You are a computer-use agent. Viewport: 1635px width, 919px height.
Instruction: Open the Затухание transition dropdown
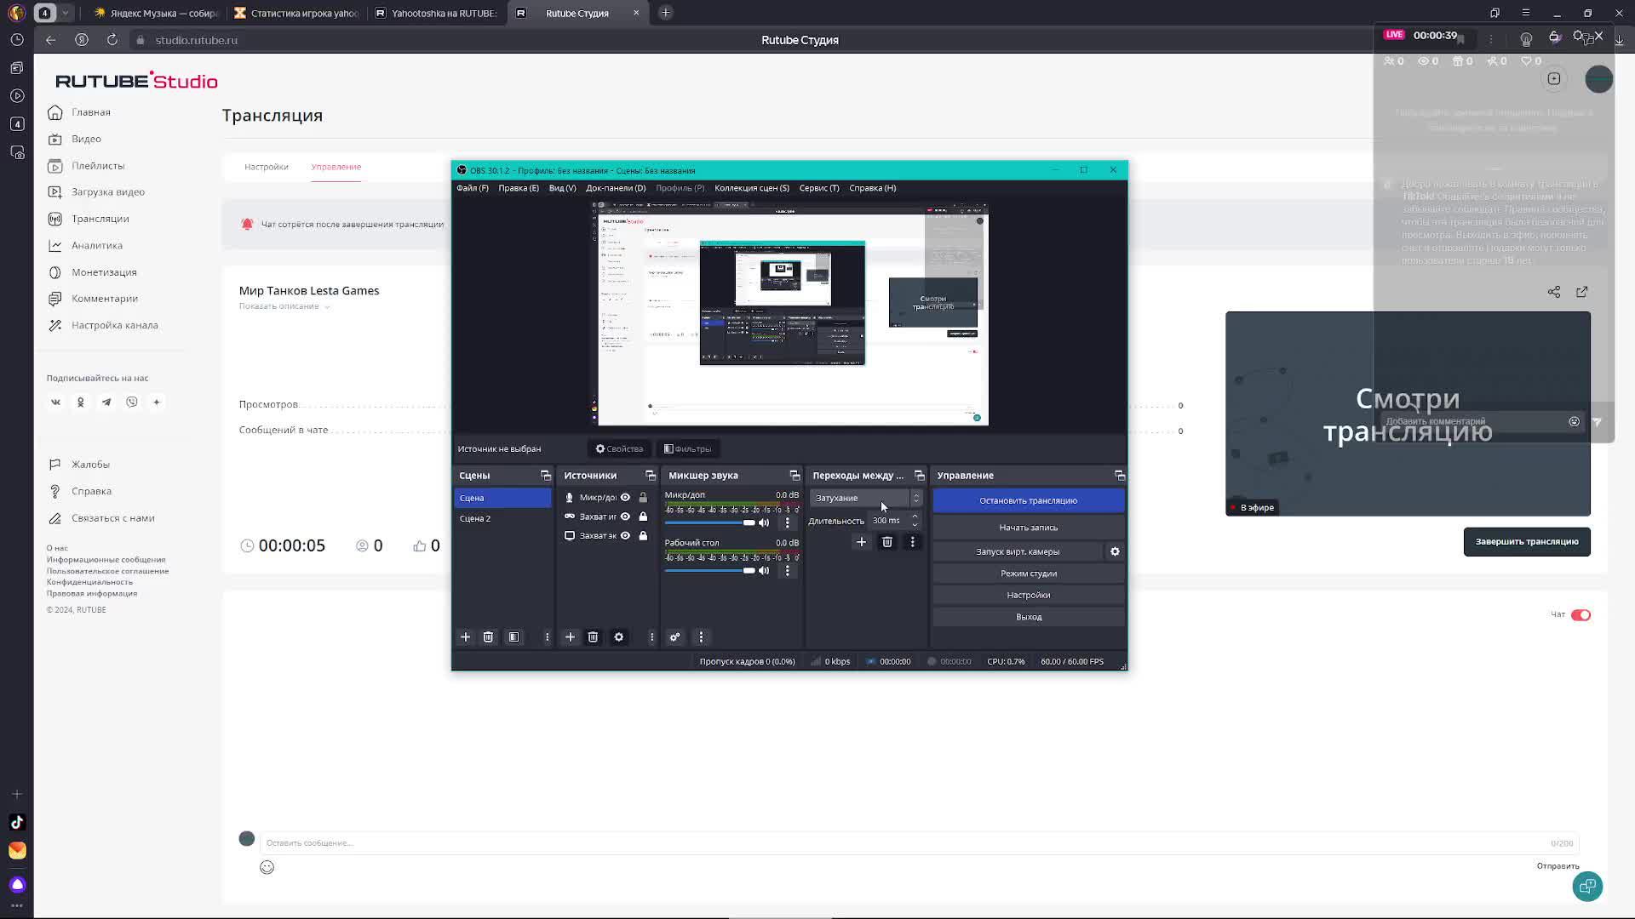click(865, 498)
